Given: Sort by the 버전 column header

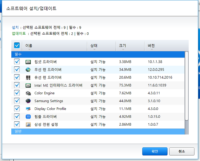Looking at the screenshot, I should click(x=167, y=46).
